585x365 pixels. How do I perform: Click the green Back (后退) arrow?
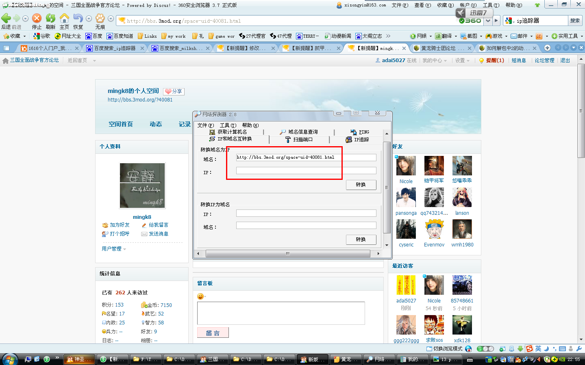(x=6, y=18)
